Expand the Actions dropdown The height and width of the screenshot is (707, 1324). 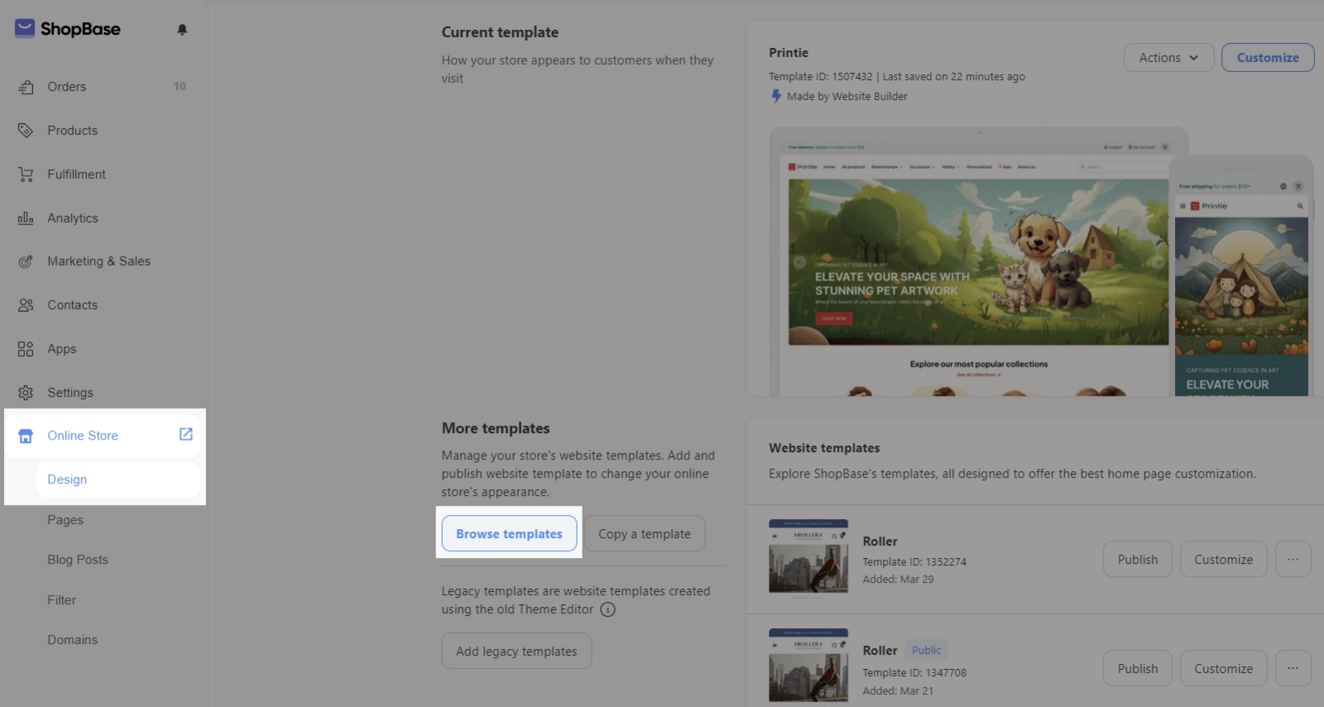coord(1168,58)
